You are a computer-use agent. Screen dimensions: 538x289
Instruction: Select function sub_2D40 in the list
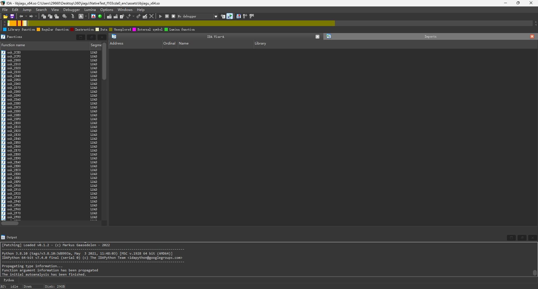point(50,76)
